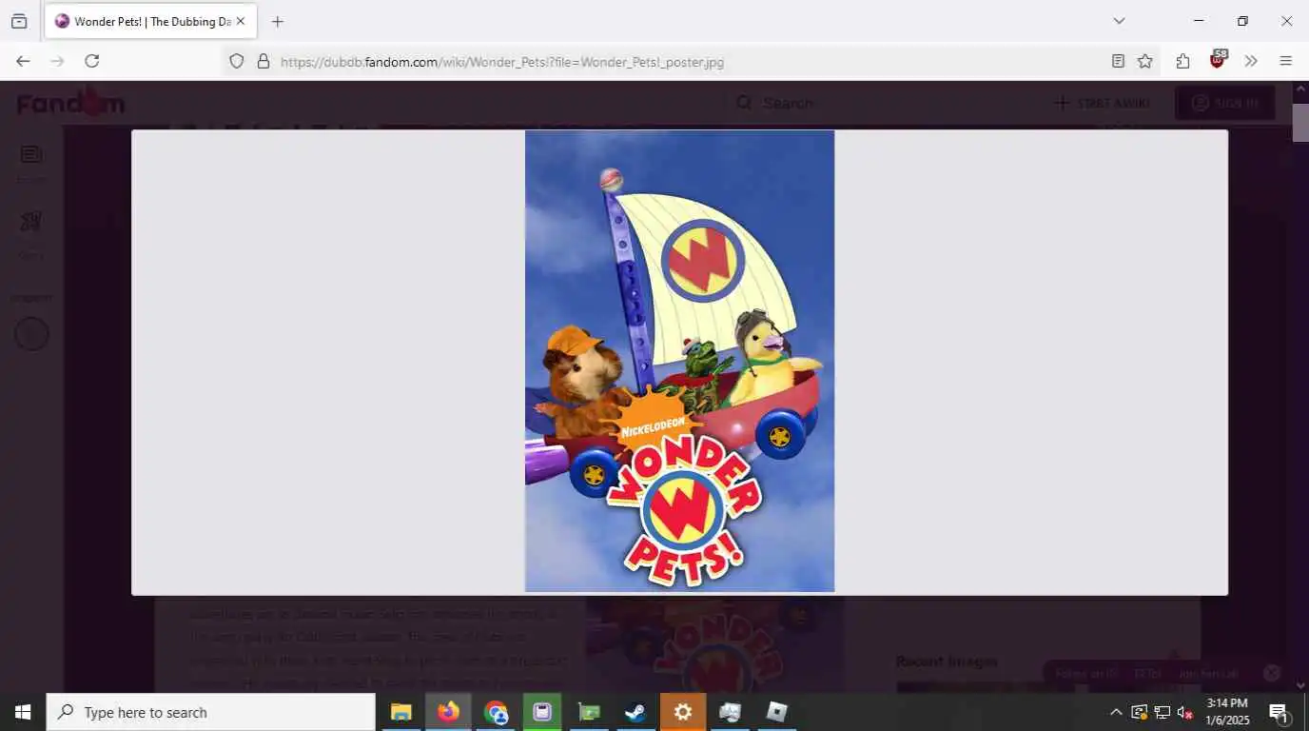Unmute the volume tray icon
Viewport: 1309px width, 731px height.
click(1185, 712)
